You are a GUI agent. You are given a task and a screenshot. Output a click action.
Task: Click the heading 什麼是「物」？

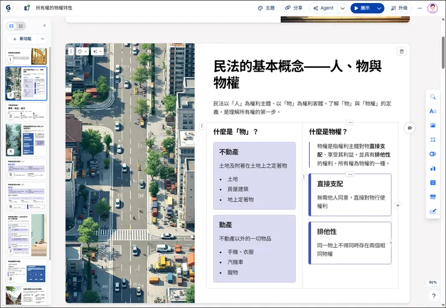(x=236, y=132)
